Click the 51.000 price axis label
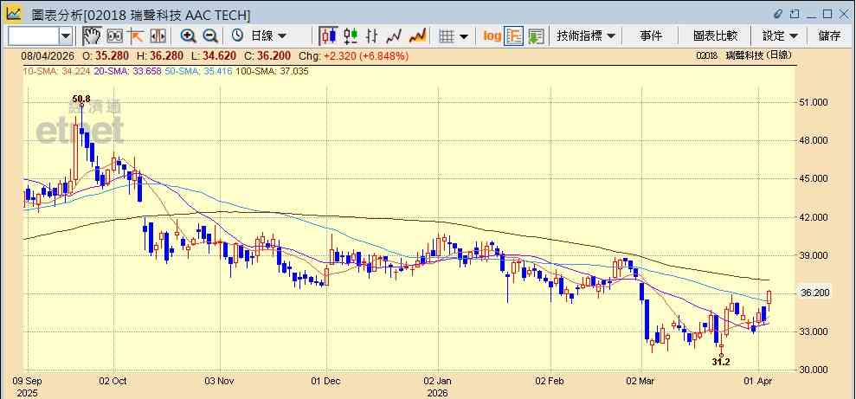 pyautogui.click(x=814, y=103)
